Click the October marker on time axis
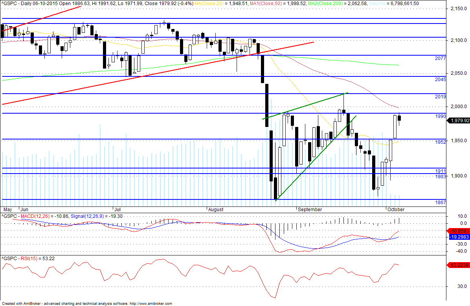 point(396,210)
